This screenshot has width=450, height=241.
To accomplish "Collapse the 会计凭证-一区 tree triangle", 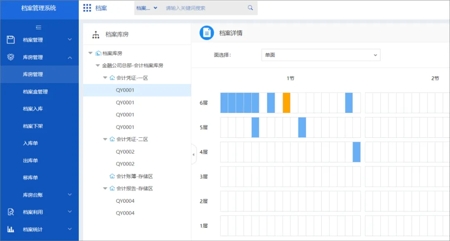I will point(105,78).
